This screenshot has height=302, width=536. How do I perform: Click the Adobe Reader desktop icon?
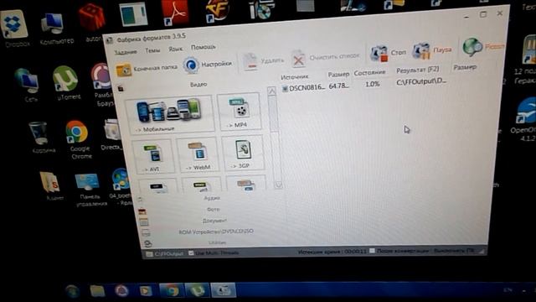tap(175, 13)
